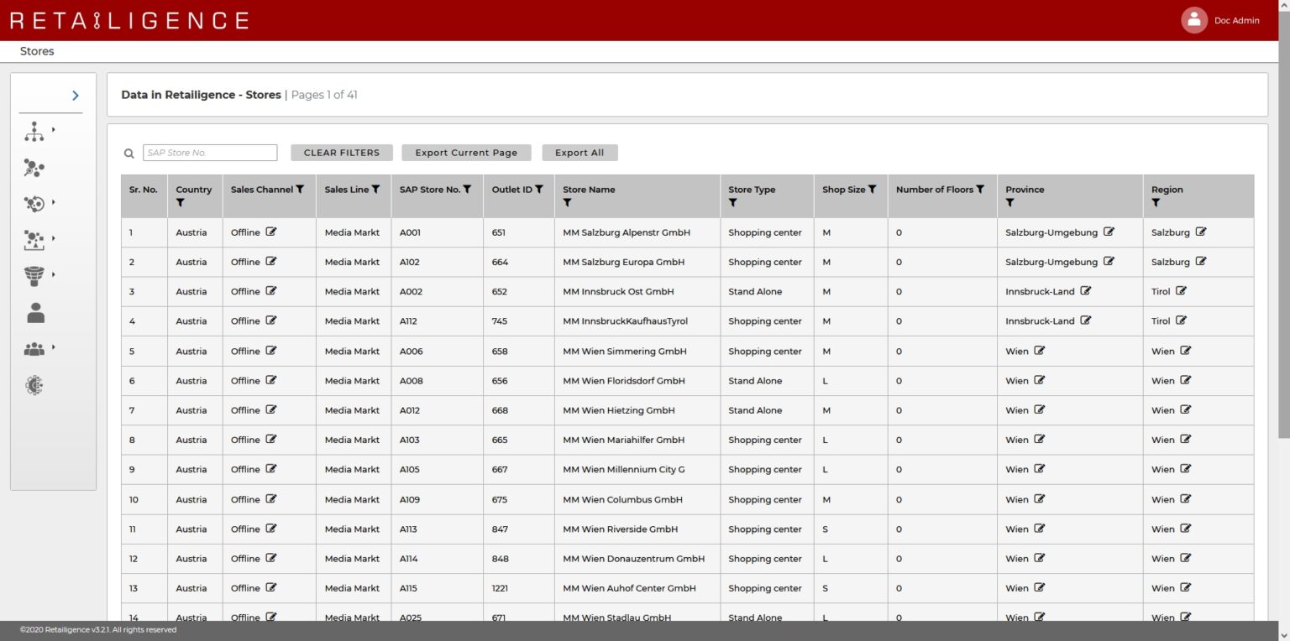
Task: Expand the funnel icon's submenu arrow
Action: pyautogui.click(x=53, y=275)
